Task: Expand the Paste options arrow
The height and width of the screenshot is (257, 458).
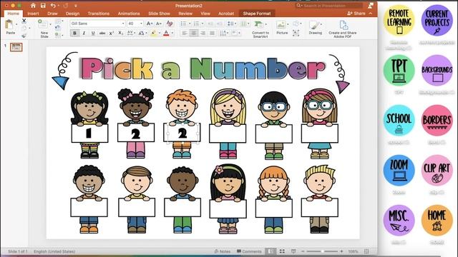Action: (x=16, y=24)
